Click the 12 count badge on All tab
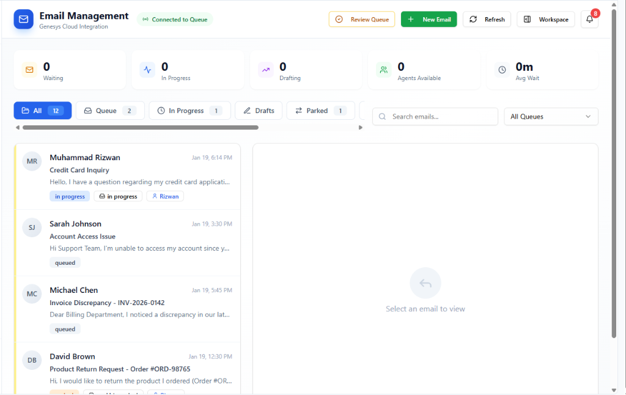 pyautogui.click(x=56, y=111)
